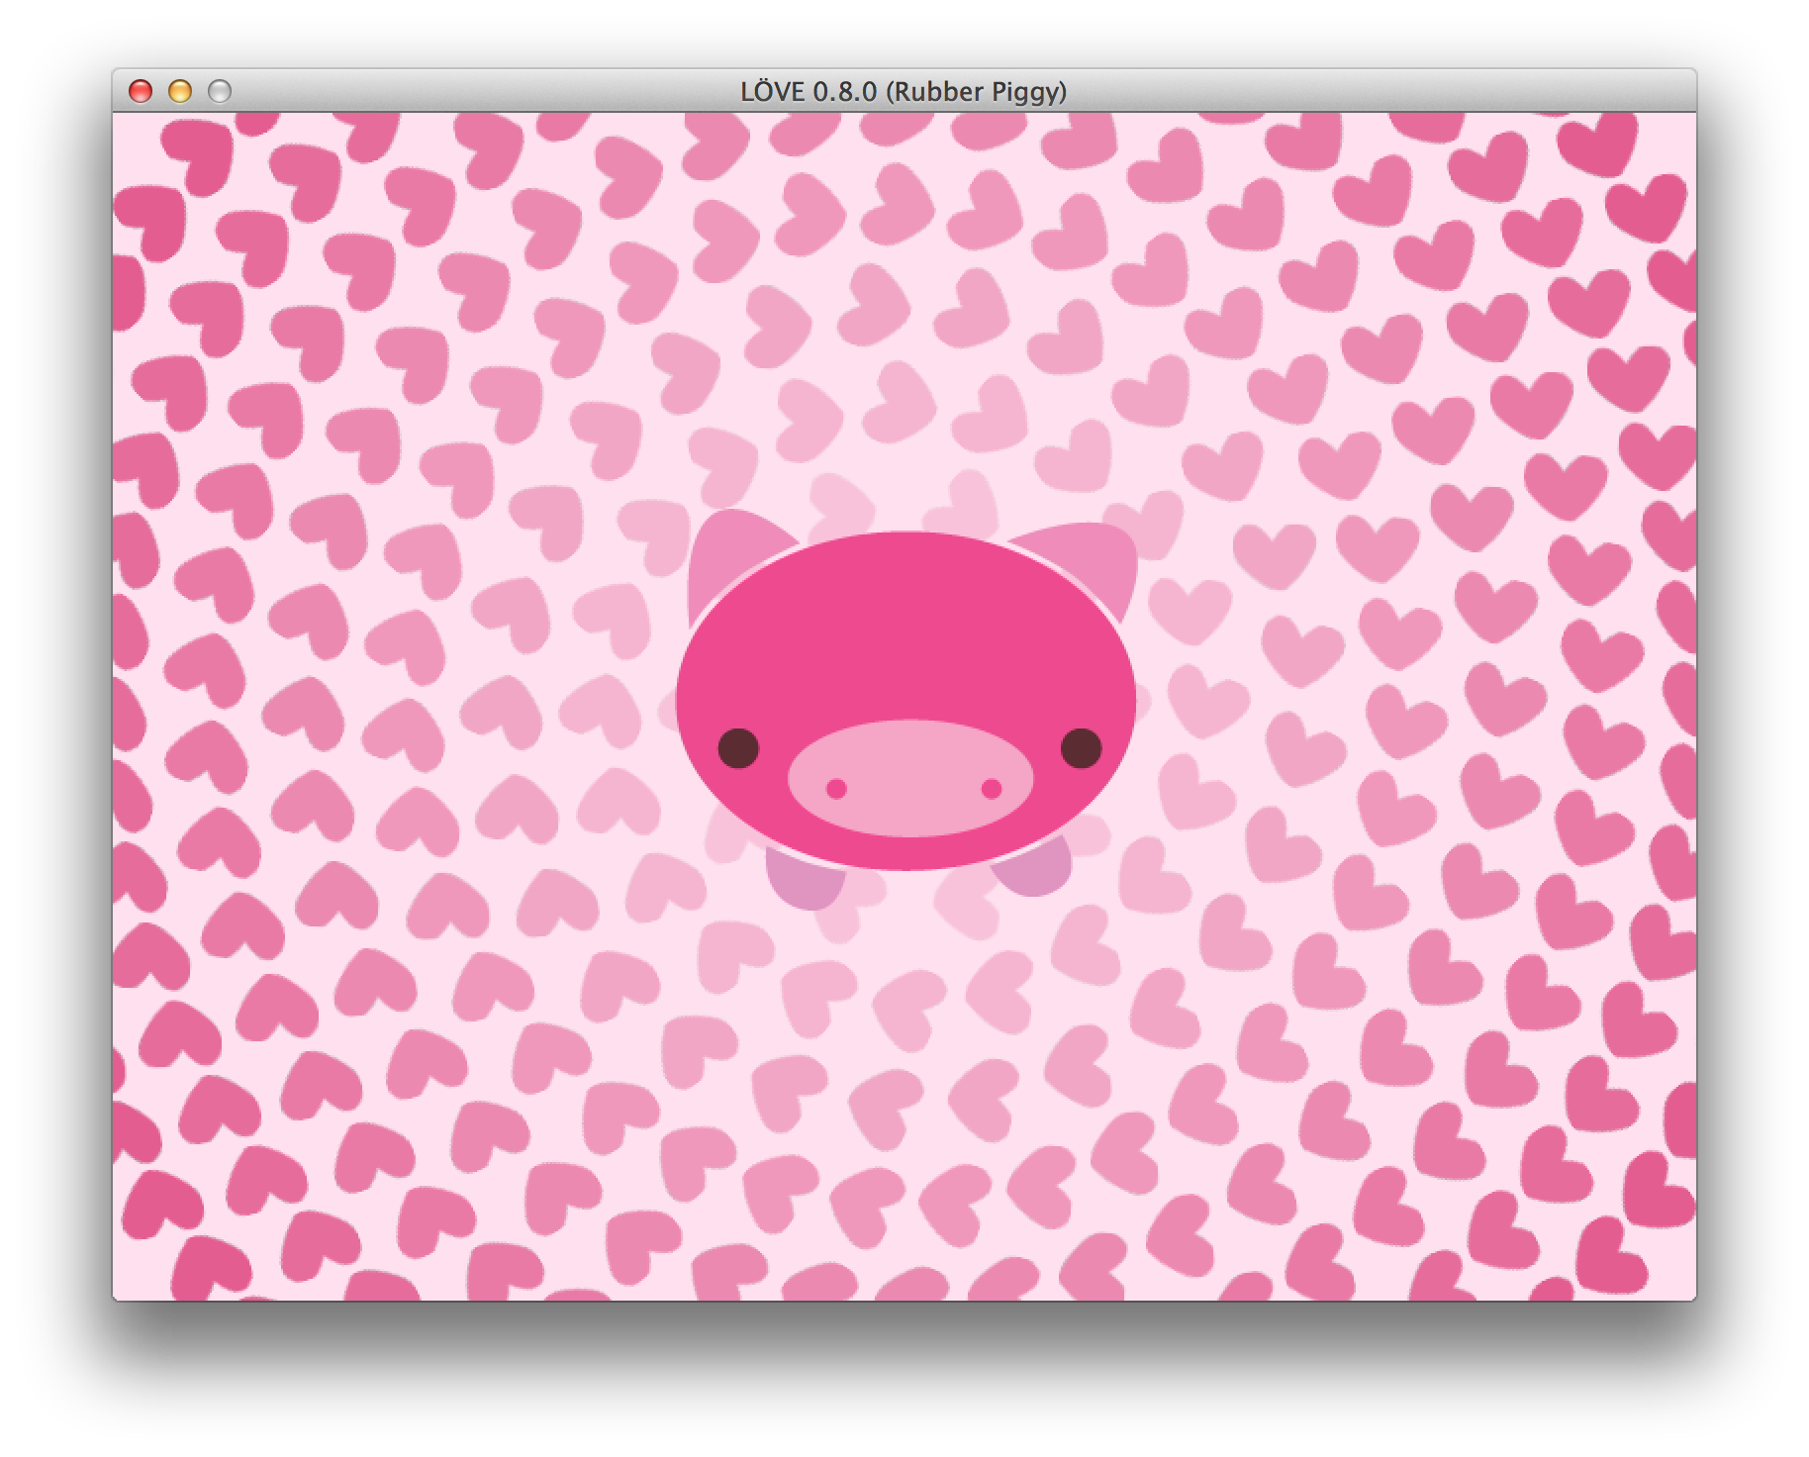This screenshot has height=1457, width=1809.
Task: Click the pig's right dark eye
Action: (1081, 748)
